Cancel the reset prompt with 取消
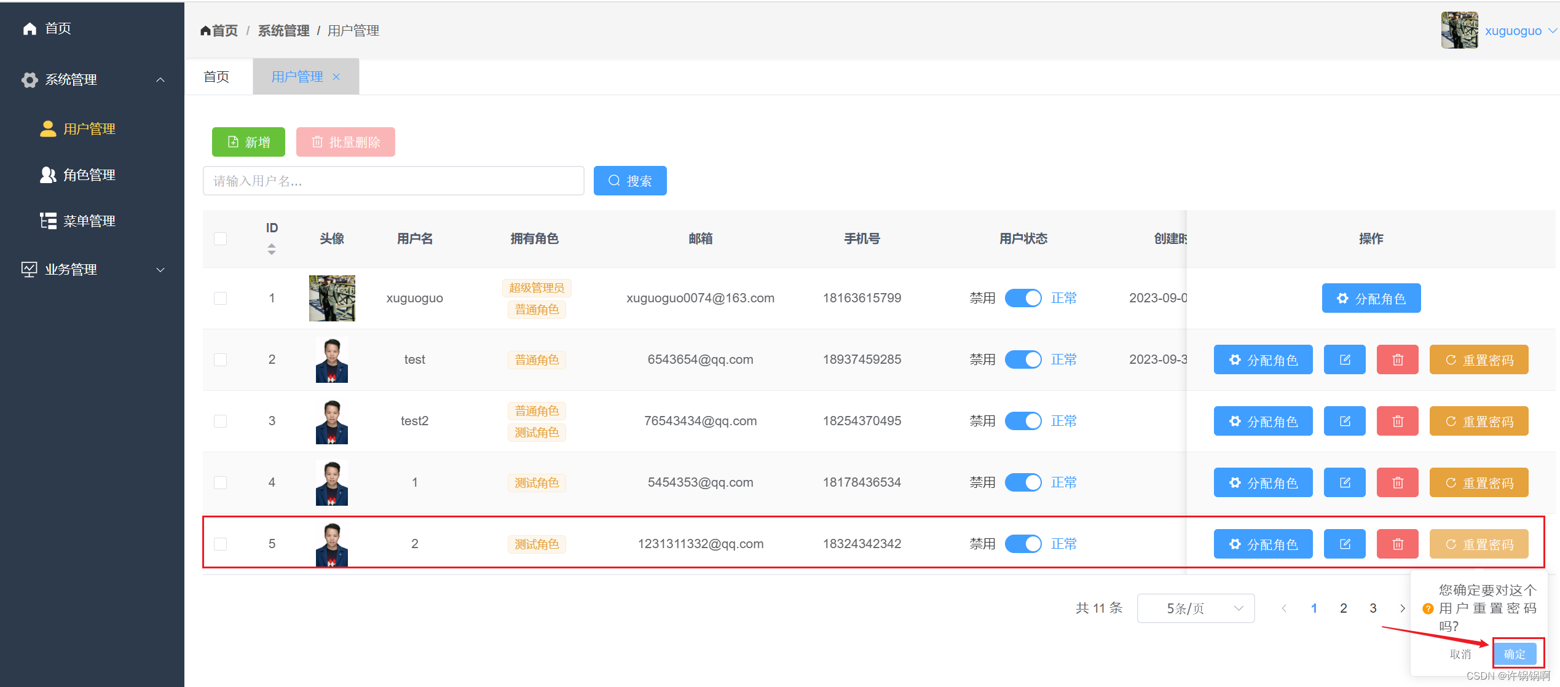 click(1460, 654)
